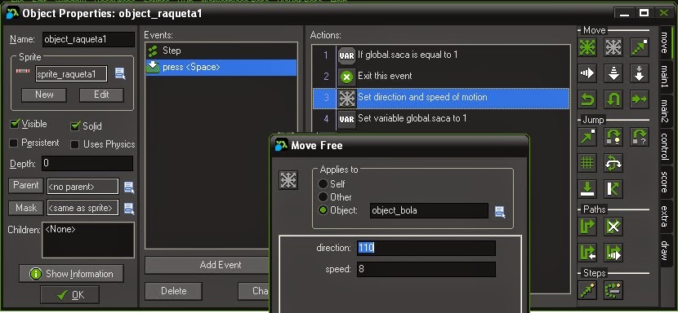
Task: Switch to the draw actions tab
Action: coord(665,251)
